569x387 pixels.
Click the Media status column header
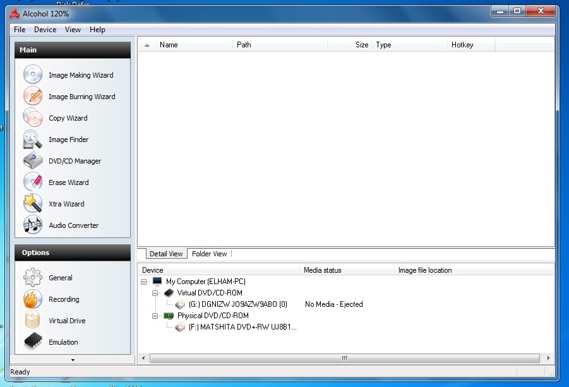click(x=347, y=270)
